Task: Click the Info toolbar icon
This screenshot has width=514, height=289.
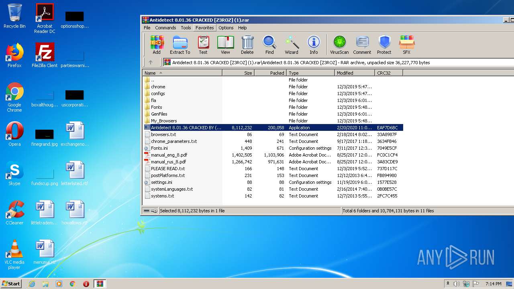Action: pos(314,45)
